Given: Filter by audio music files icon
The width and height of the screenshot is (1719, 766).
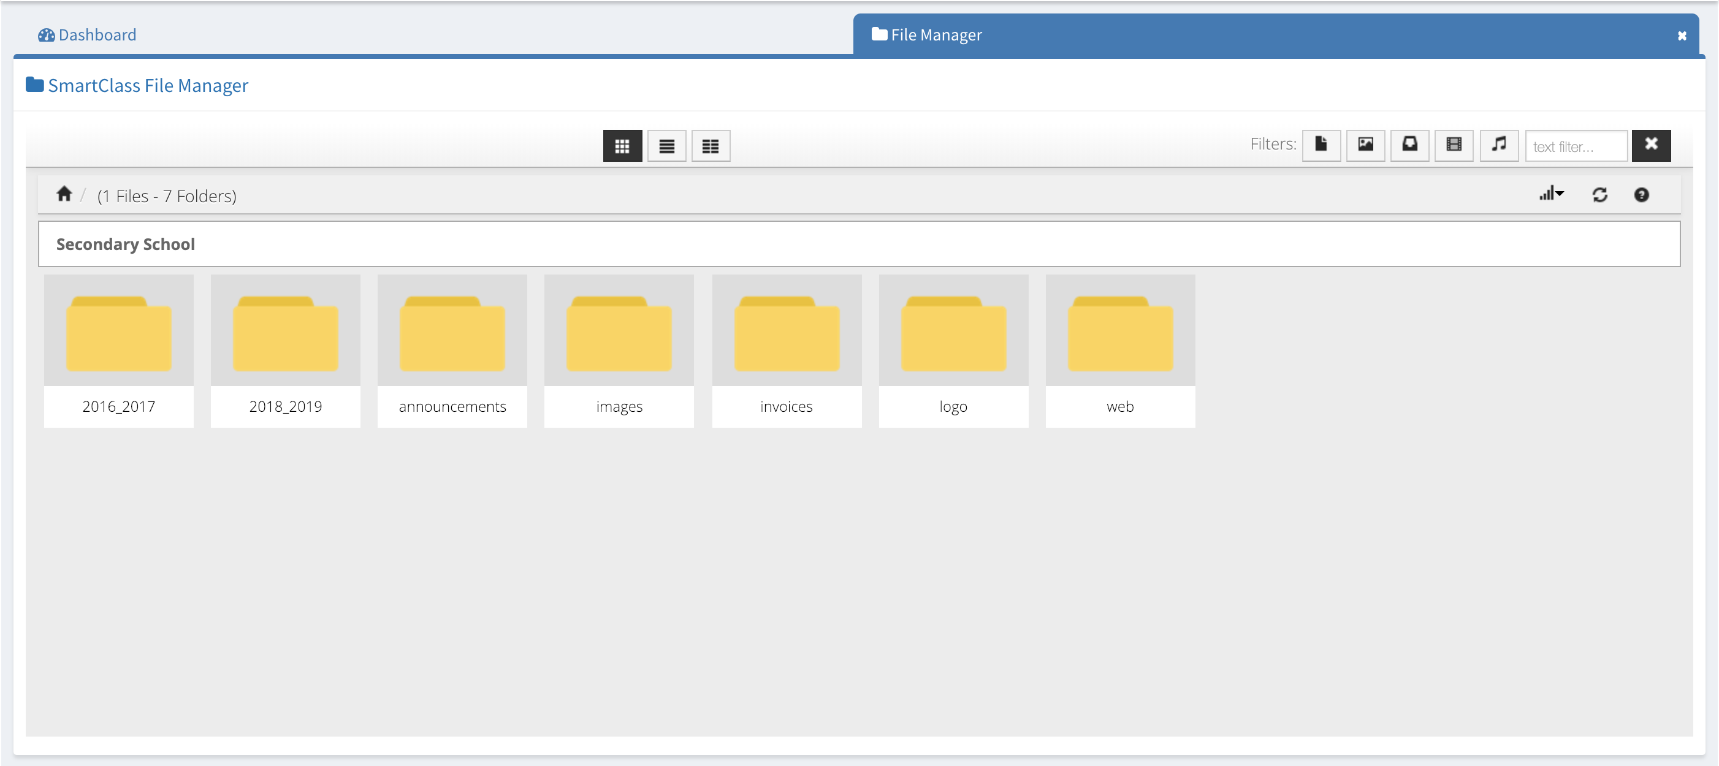Looking at the screenshot, I should (1498, 144).
